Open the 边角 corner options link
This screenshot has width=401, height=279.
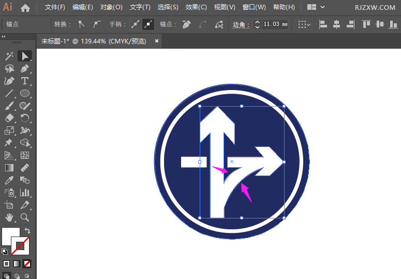[241, 24]
